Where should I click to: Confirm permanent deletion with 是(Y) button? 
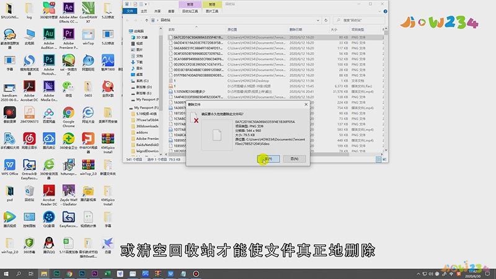pos(268,159)
